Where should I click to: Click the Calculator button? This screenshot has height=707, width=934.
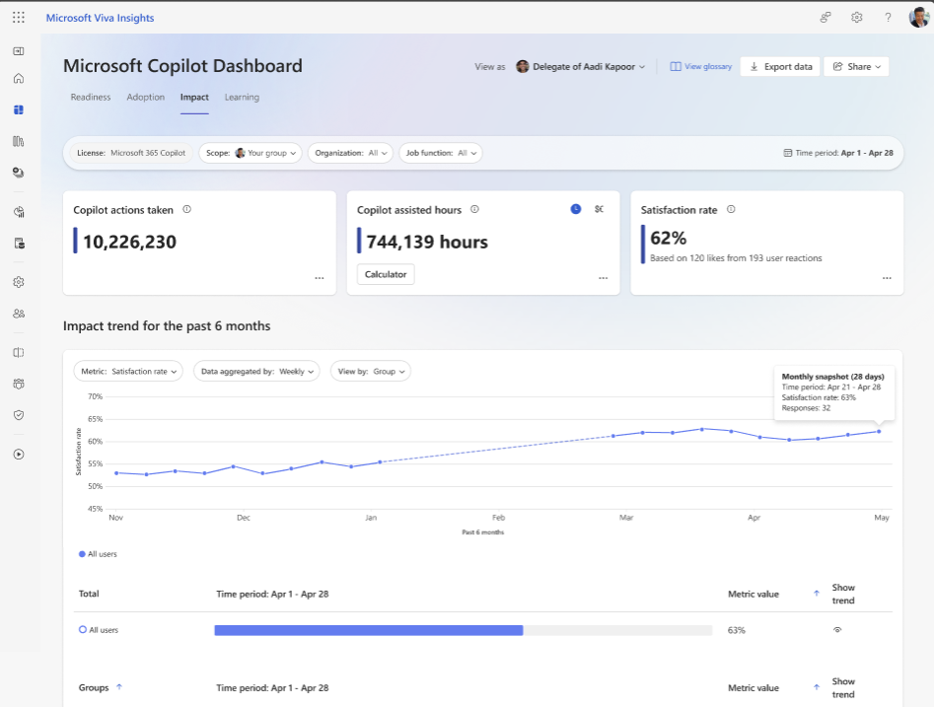(x=386, y=274)
